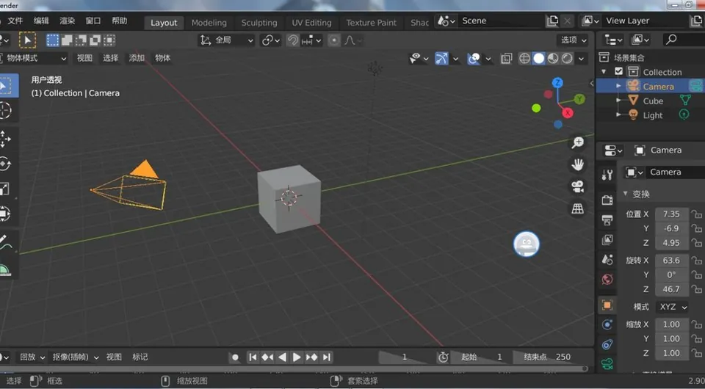Switch to the Sculpting workspace tab
The width and height of the screenshot is (705, 389).
[259, 23]
